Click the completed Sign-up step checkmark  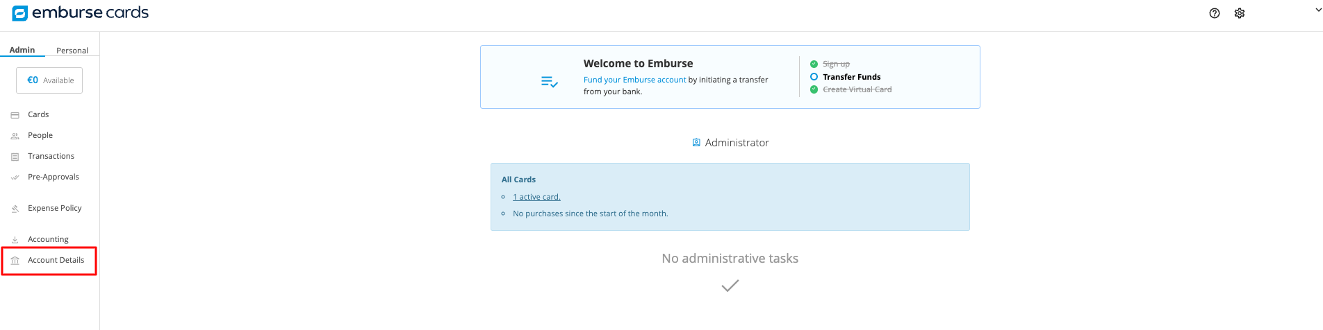point(814,64)
